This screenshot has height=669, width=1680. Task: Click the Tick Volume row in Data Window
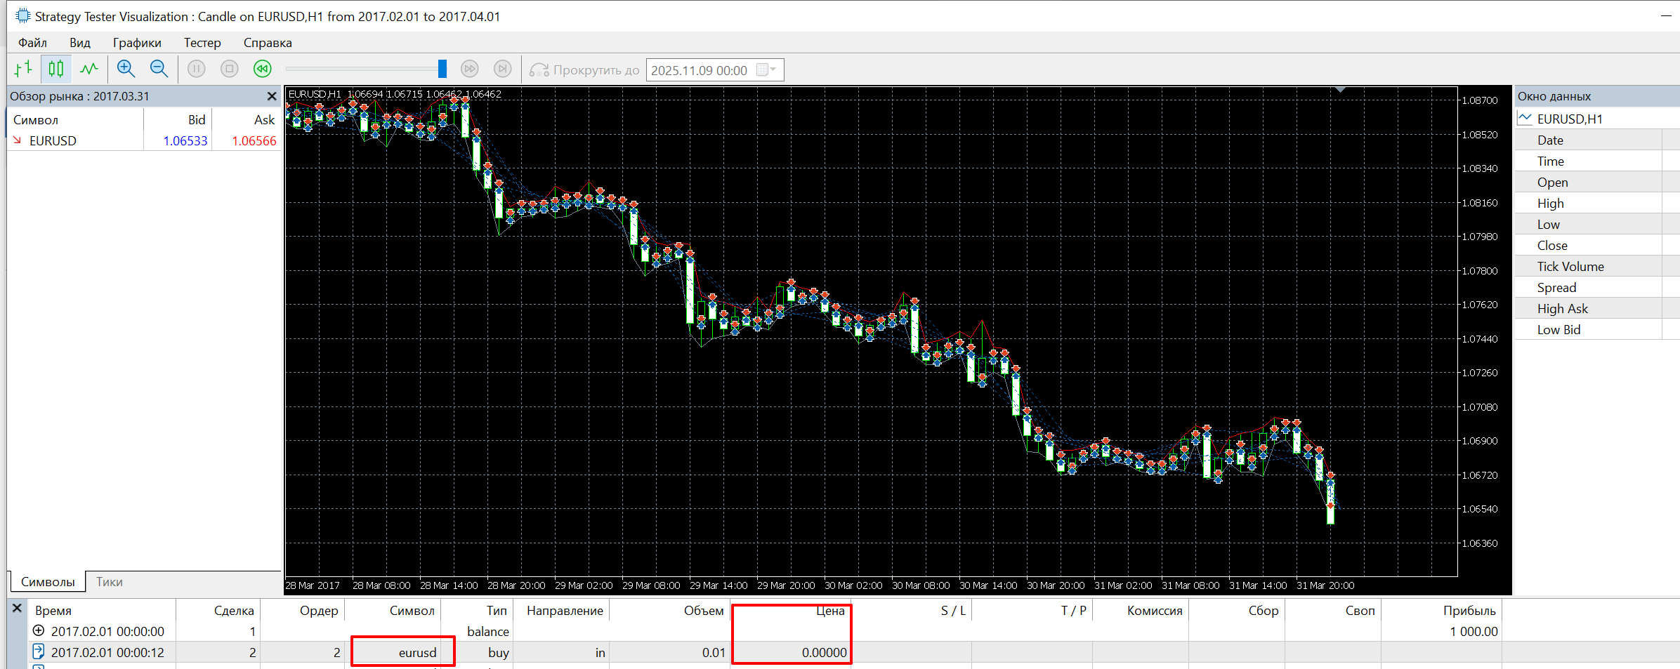(1596, 267)
